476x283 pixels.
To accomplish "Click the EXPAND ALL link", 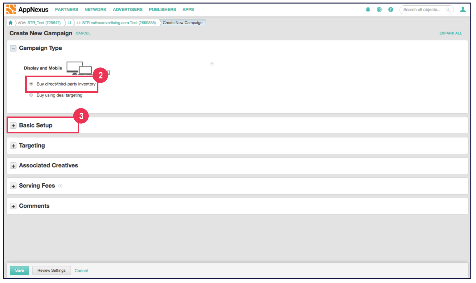I will [x=451, y=33].
